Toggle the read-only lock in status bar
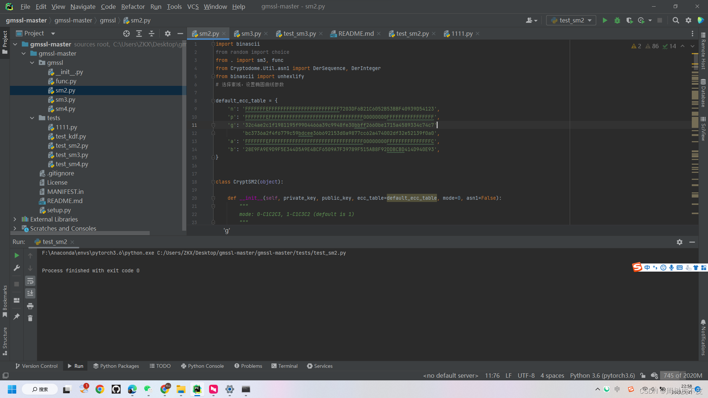Screen dimensions: 708x398 click(643, 376)
